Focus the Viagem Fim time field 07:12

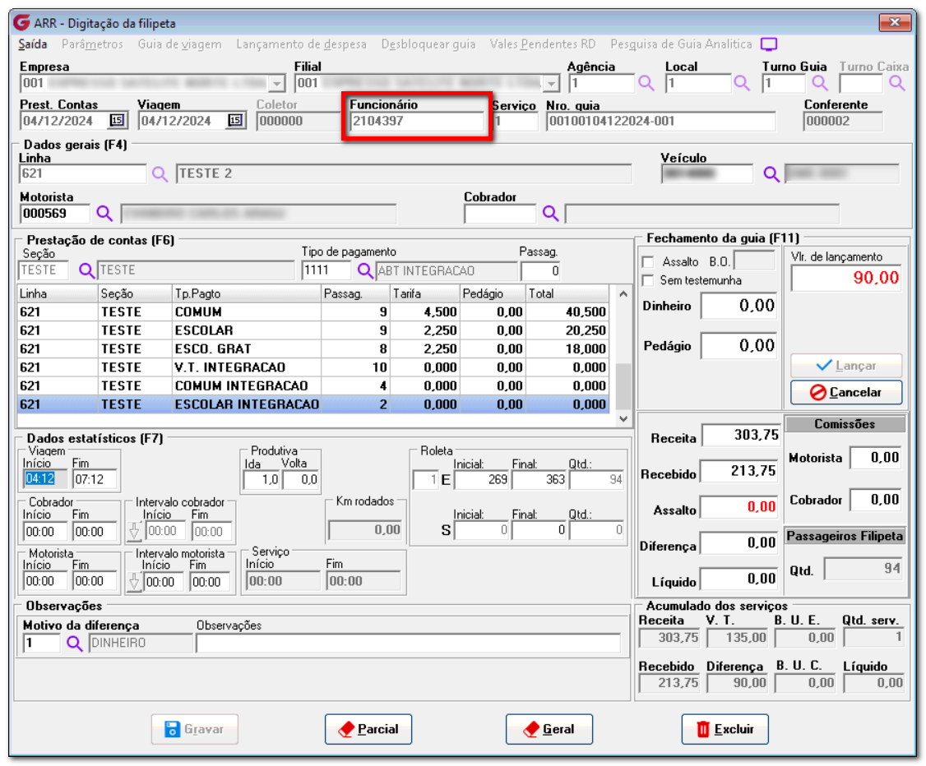[95, 479]
